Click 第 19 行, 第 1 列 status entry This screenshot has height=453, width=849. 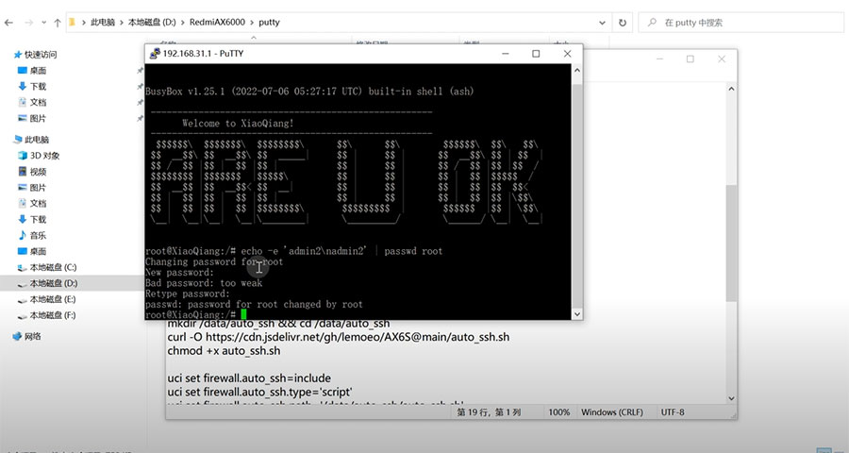pyautogui.click(x=489, y=412)
